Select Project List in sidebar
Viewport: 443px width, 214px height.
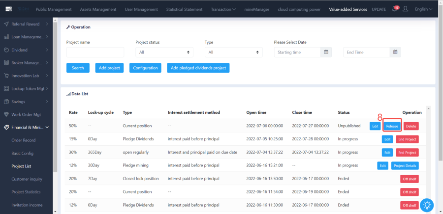(x=21, y=166)
